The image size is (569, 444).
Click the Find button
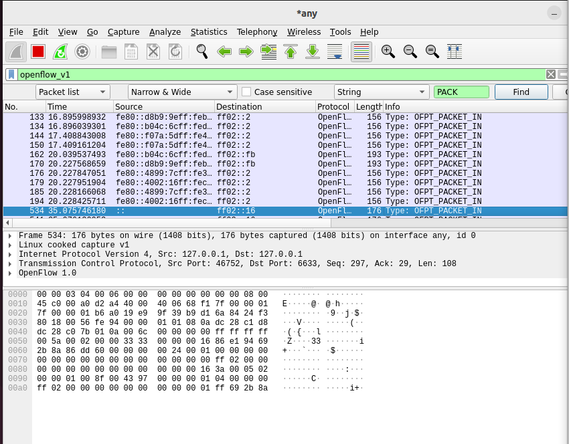point(521,92)
